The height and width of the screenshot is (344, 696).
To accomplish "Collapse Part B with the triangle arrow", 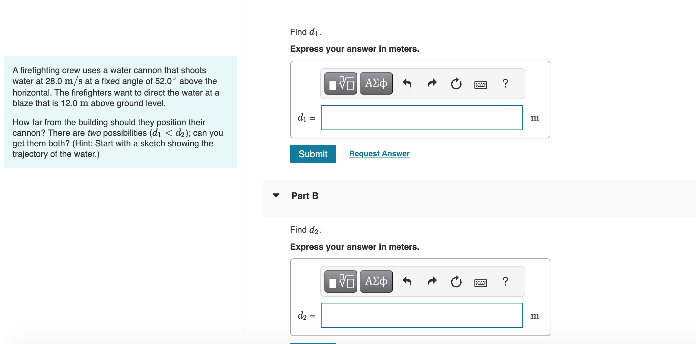I will tap(276, 195).
